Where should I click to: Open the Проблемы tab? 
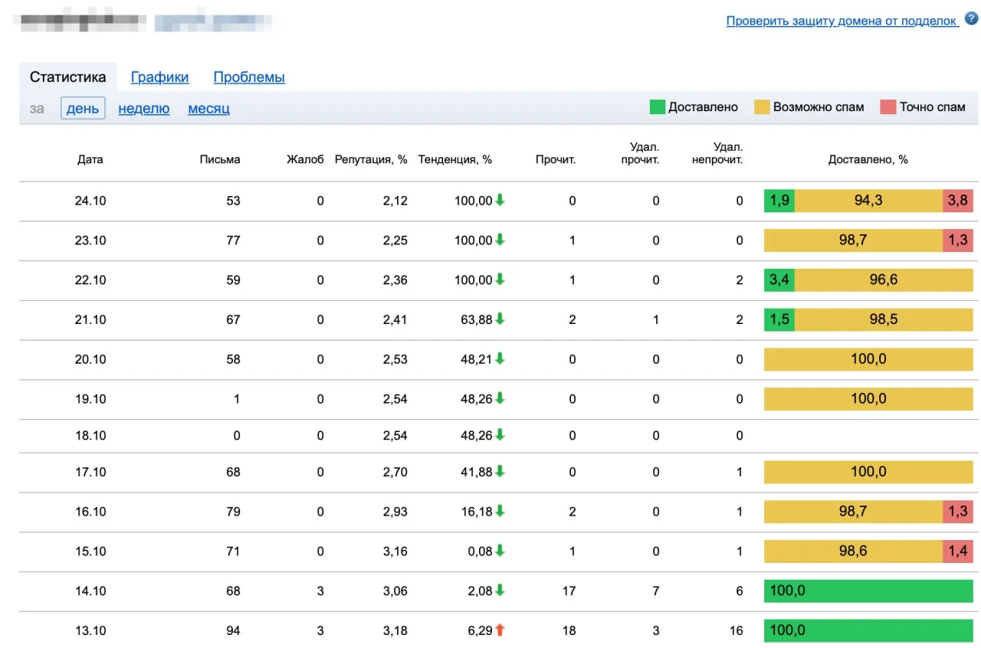249,77
